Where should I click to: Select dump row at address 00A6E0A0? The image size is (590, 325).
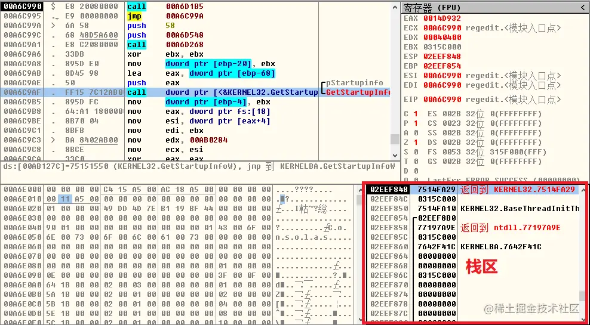(177, 285)
